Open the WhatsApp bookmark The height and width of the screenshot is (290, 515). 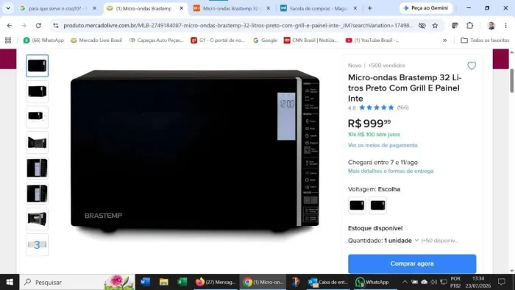(43, 40)
